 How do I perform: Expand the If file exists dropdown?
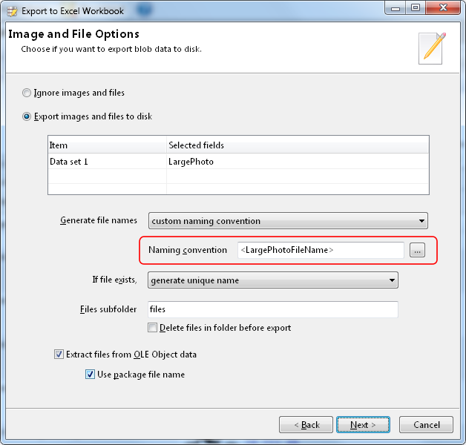(x=273, y=280)
